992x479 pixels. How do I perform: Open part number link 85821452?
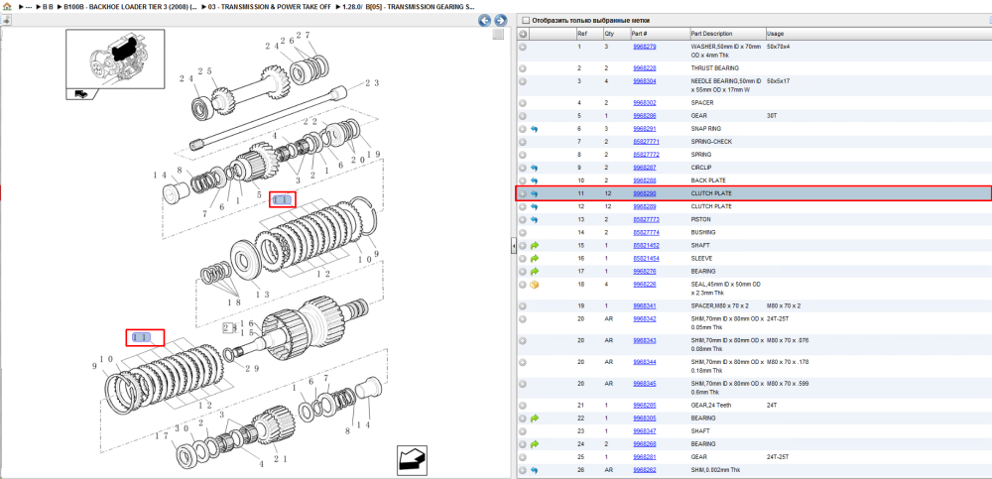646,245
